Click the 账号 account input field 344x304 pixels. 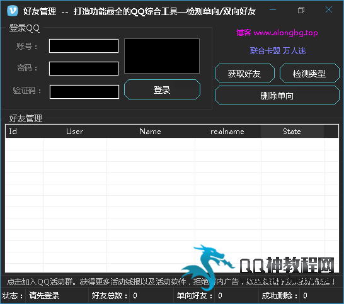tap(84, 46)
